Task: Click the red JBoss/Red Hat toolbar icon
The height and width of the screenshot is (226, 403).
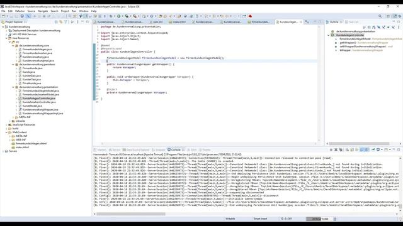Action: [250, 16]
